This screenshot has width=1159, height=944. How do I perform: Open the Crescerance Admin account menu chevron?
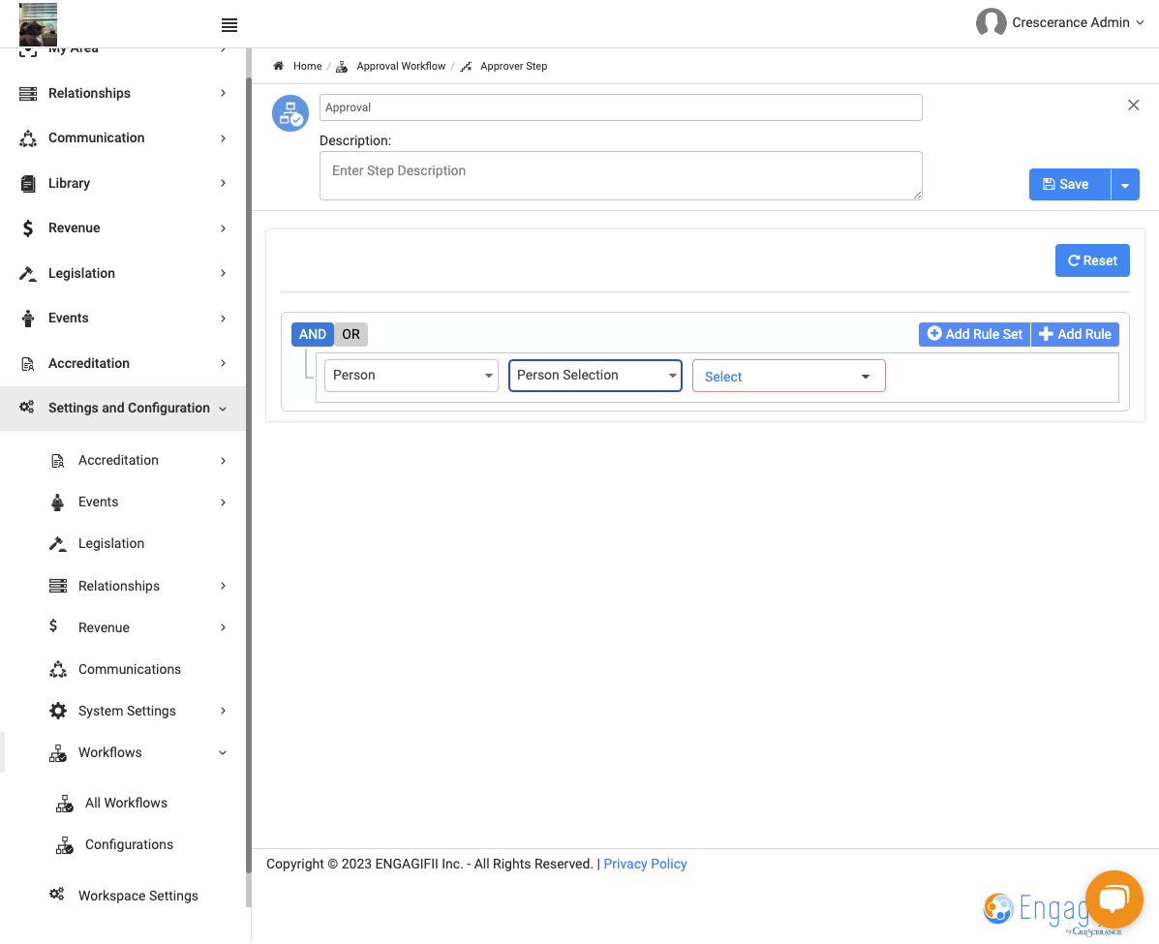1140,23
